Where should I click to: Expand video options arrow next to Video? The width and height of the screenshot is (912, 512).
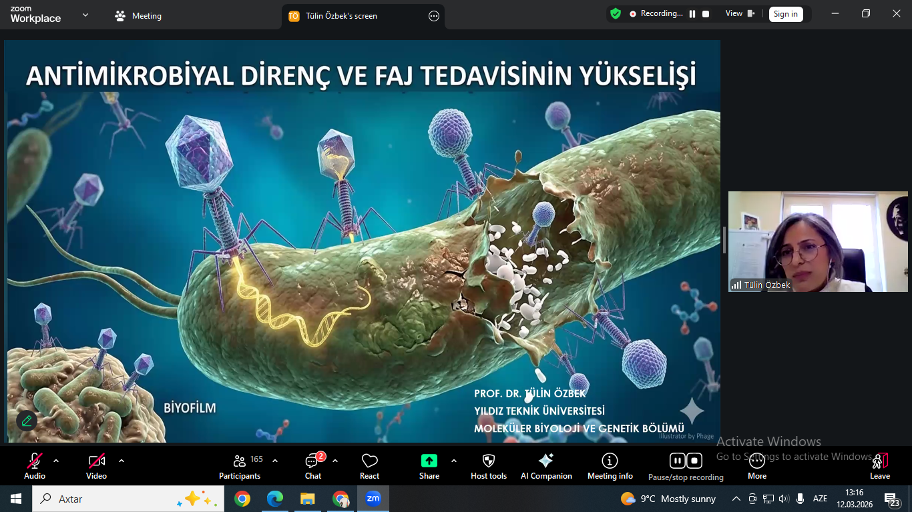(x=121, y=461)
